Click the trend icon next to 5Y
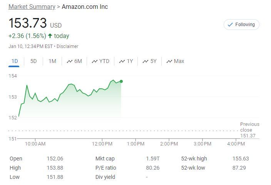This screenshot has width=271, height=185. point(146,61)
